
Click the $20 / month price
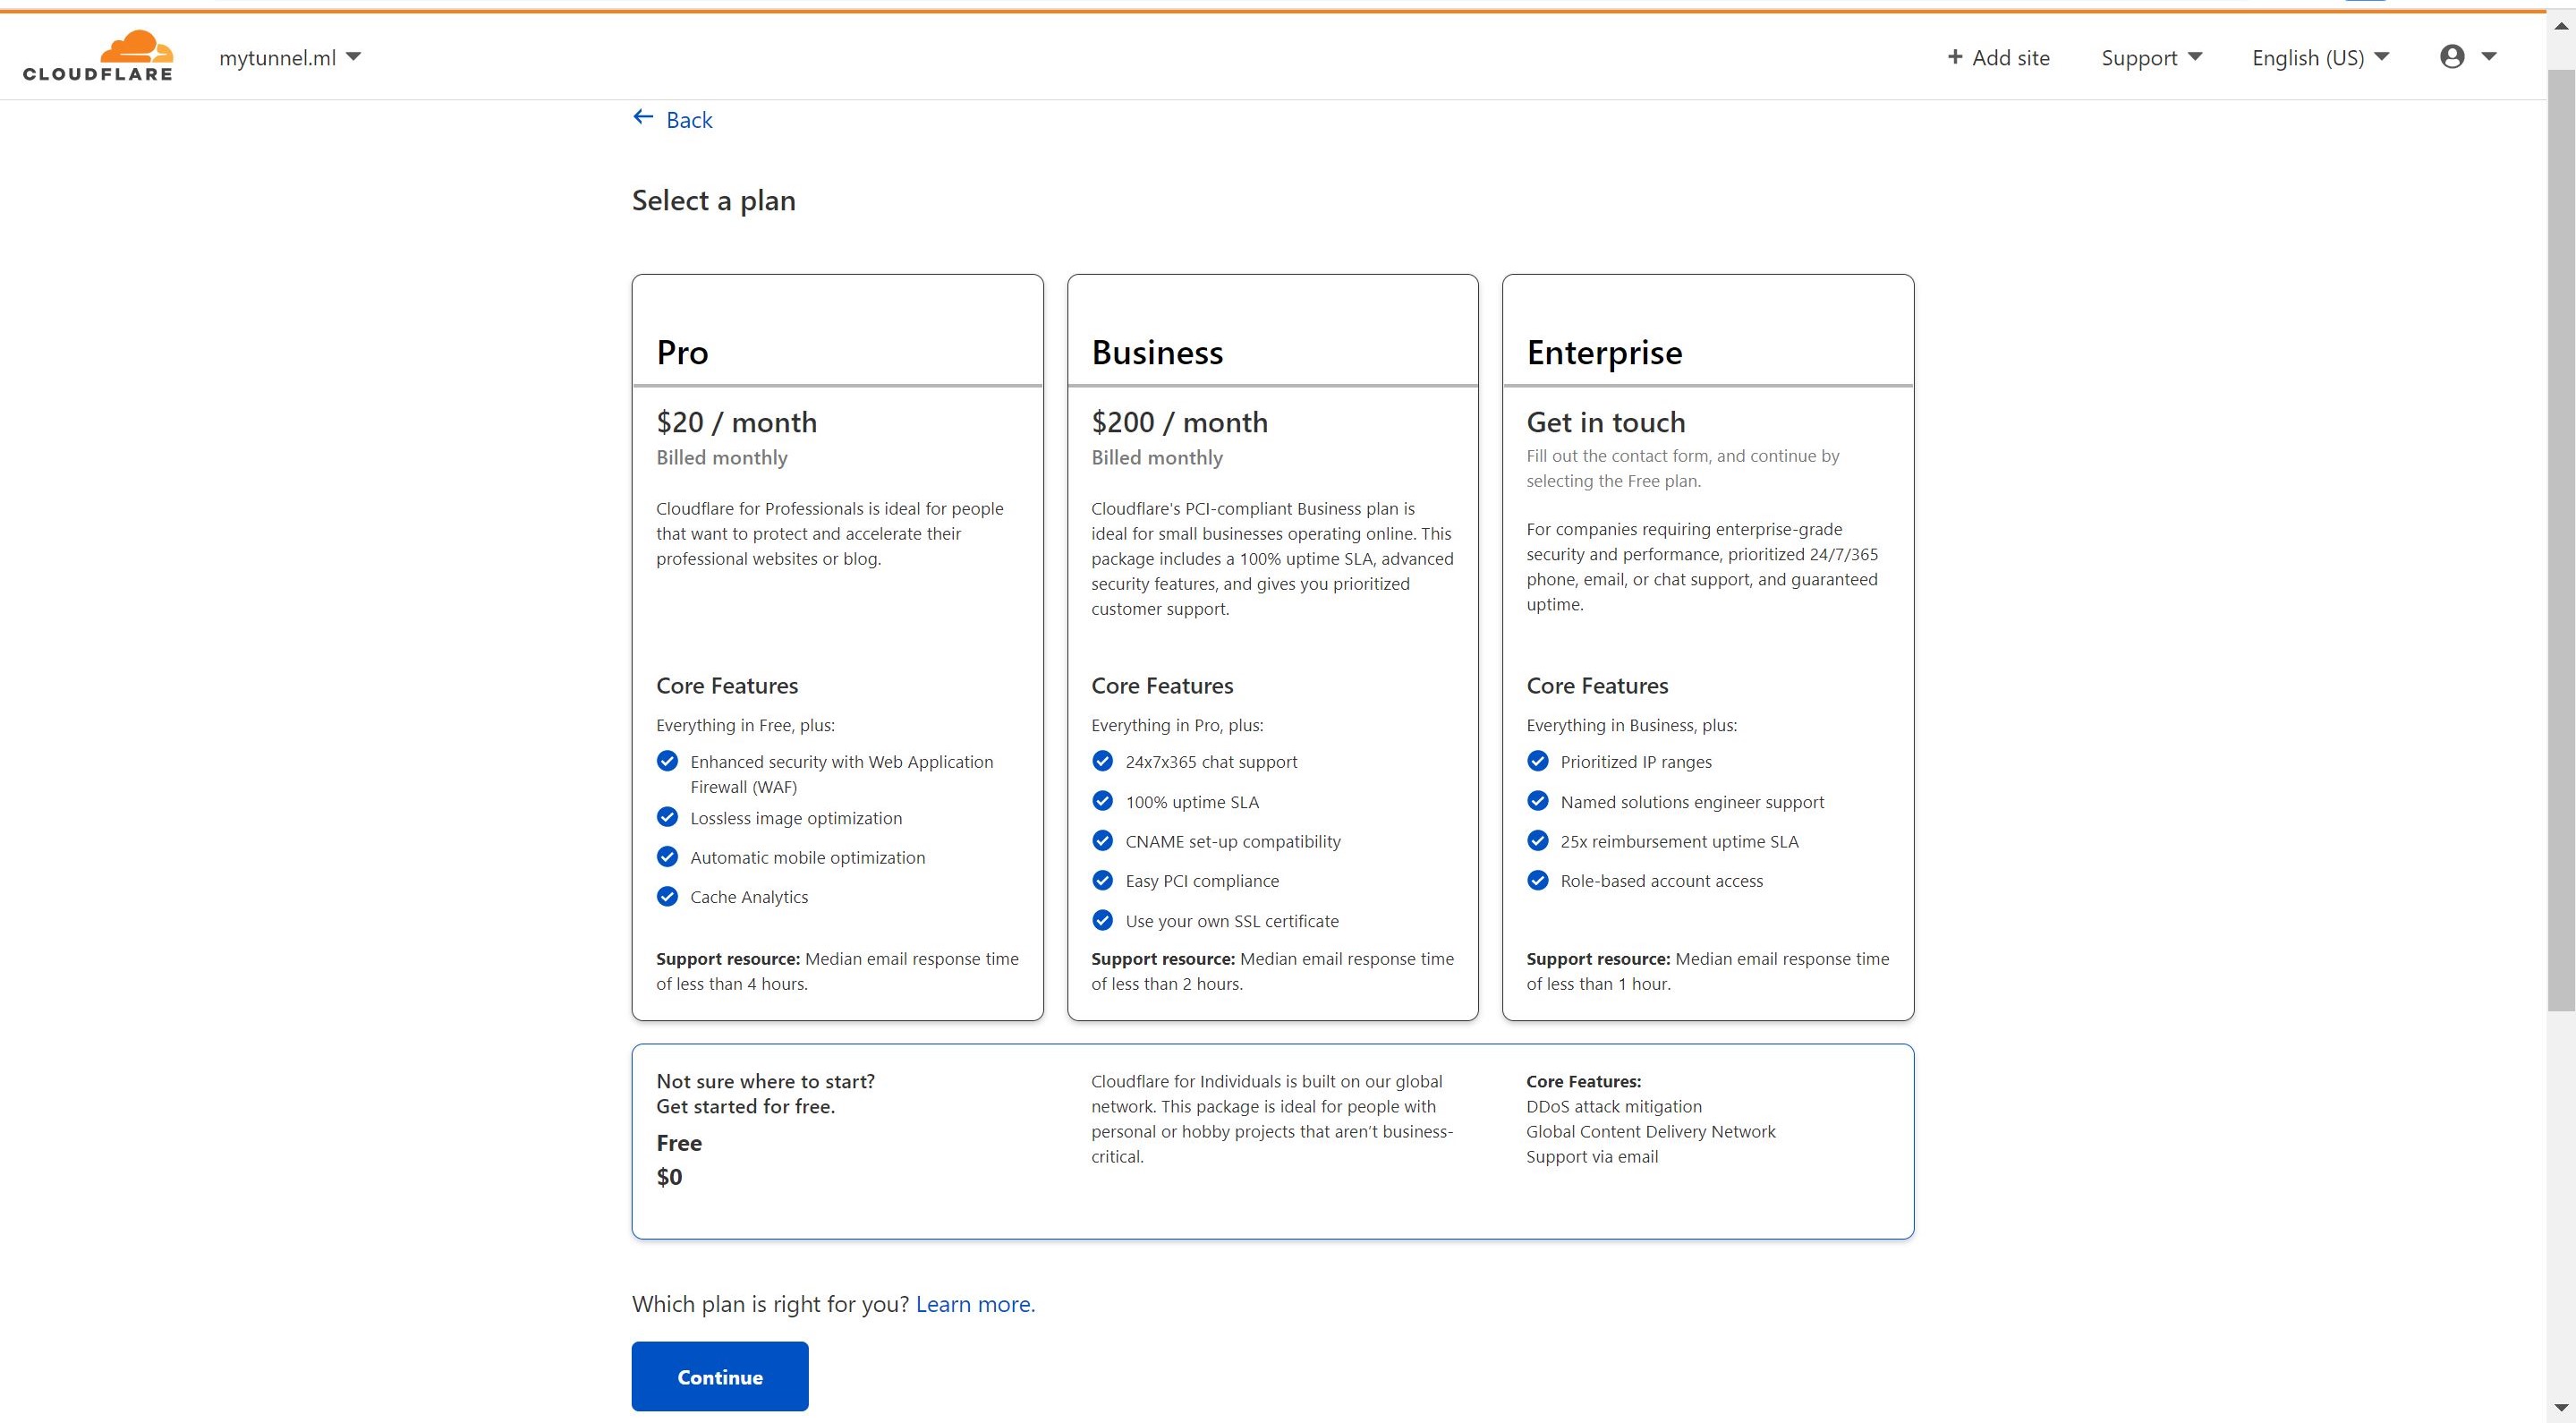pyautogui.click(x=736, y=422)
